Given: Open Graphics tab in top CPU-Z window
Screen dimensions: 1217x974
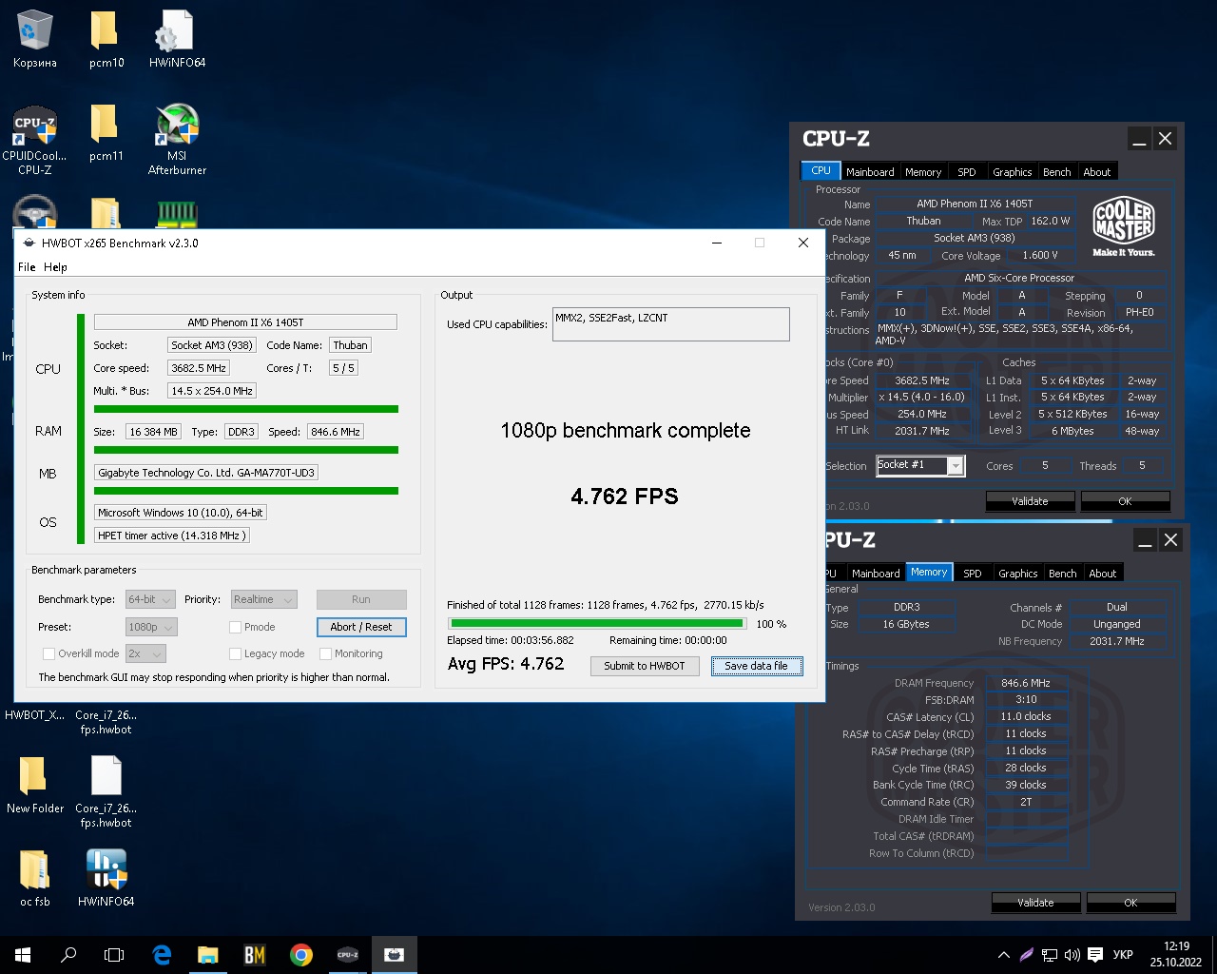Looking at the screenshot, I should click(x=1012, y=172).
